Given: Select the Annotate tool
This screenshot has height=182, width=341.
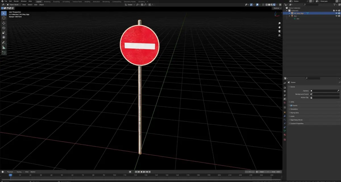Looking at the screenshot, I should click(4, 43).
